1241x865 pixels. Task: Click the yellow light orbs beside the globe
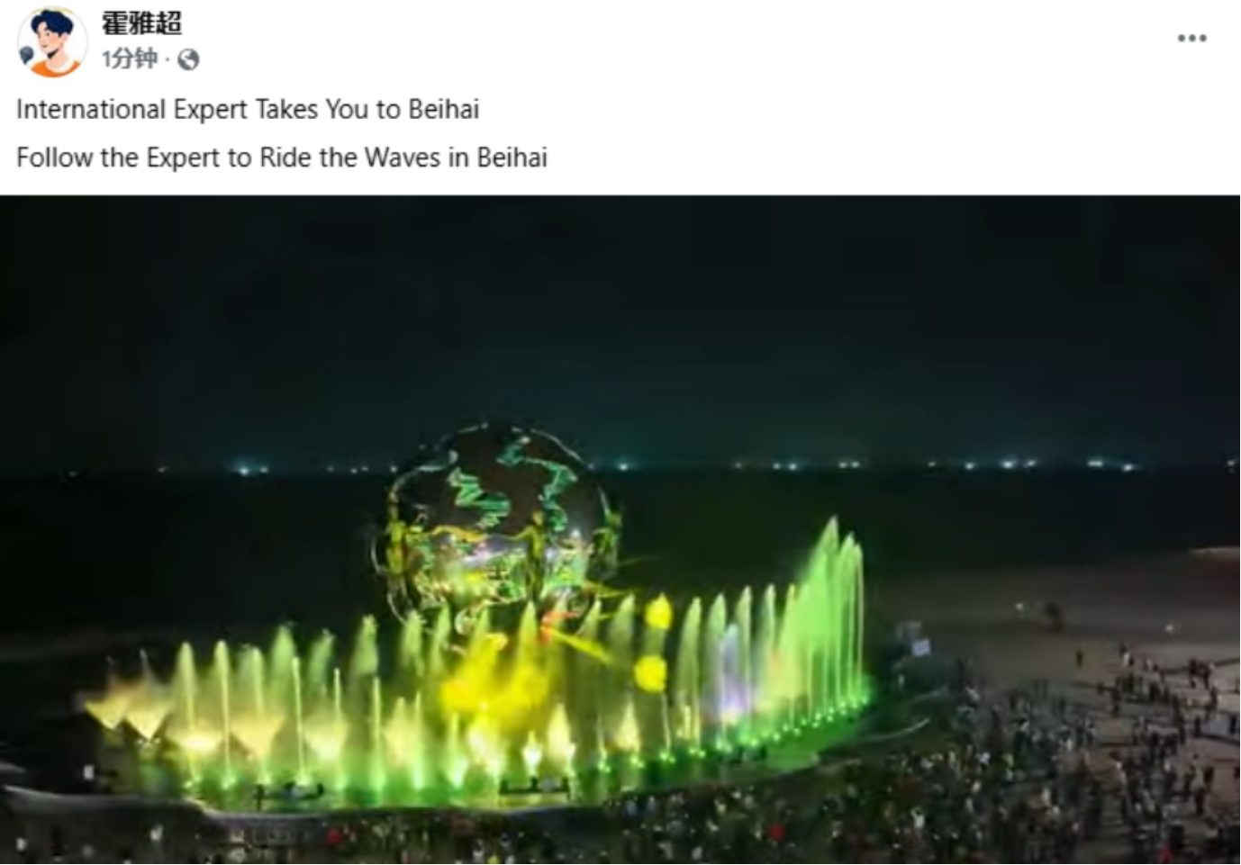pos(654,643)
